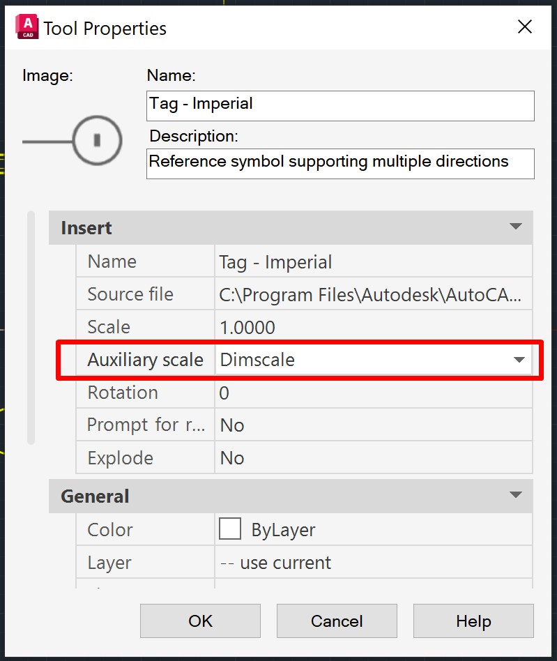The image size is (557, 661).
Task: Click the Scale value 1.0000
Action: (x=372, y=328)
